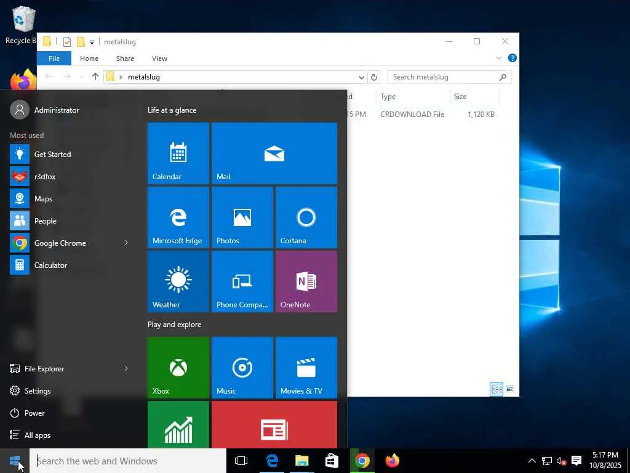Image resolution: width=630 pixels, height=473 pixels.
Task: Show hidden system tray icons
Action: [532, 461]
